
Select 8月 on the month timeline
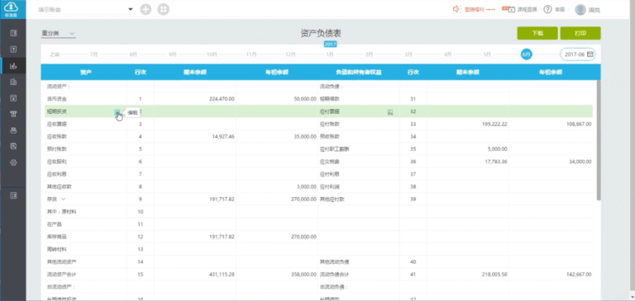tap(133, 54)
